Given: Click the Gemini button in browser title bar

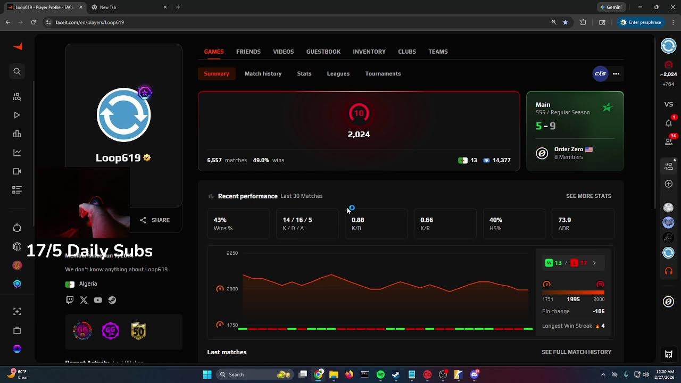Looking at the screenshot, I should coord(610,7).
